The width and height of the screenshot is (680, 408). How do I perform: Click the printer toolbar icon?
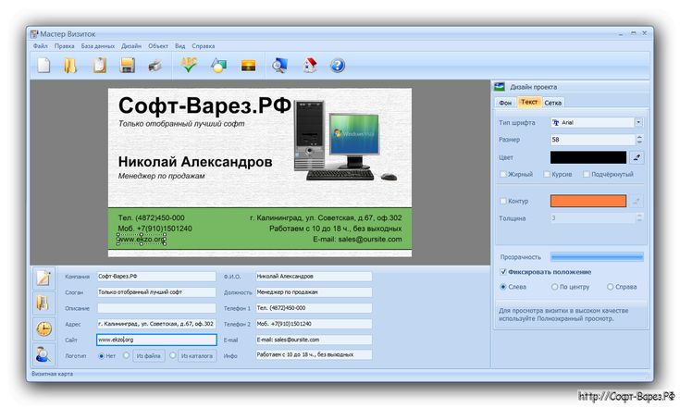[155, 66]
